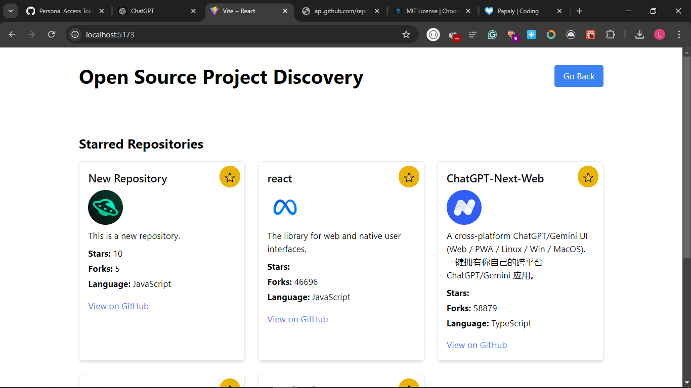Screen dimensions: 691x388
Task: Toggle the star on the react card
Action: click(x=409, y=177)
